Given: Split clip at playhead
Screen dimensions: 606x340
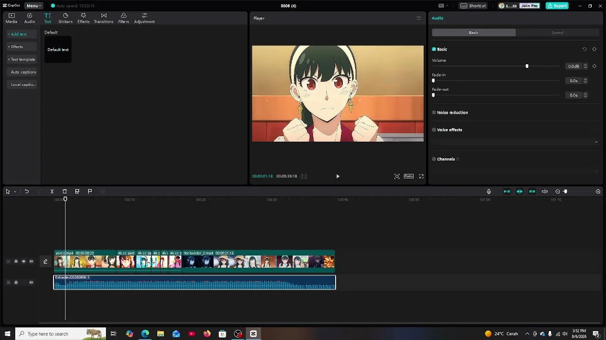Looking at the screenshot, I should pos(52,191).
